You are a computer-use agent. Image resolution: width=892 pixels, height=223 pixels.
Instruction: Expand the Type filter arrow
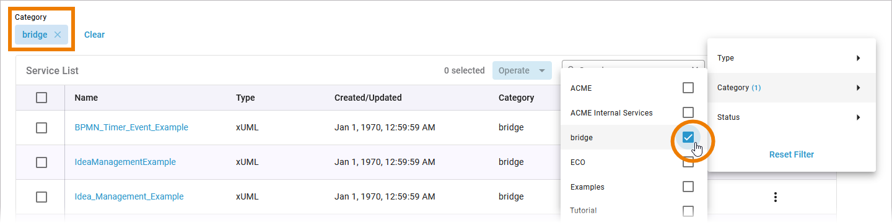(x=859, y=58)
